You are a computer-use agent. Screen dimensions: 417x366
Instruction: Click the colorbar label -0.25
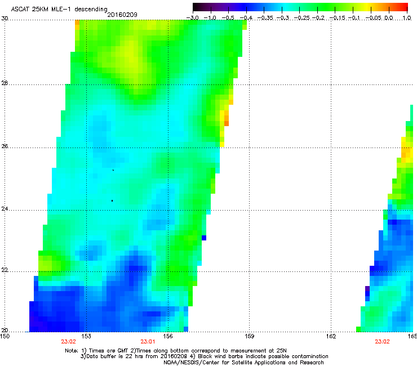coord(302,18)
